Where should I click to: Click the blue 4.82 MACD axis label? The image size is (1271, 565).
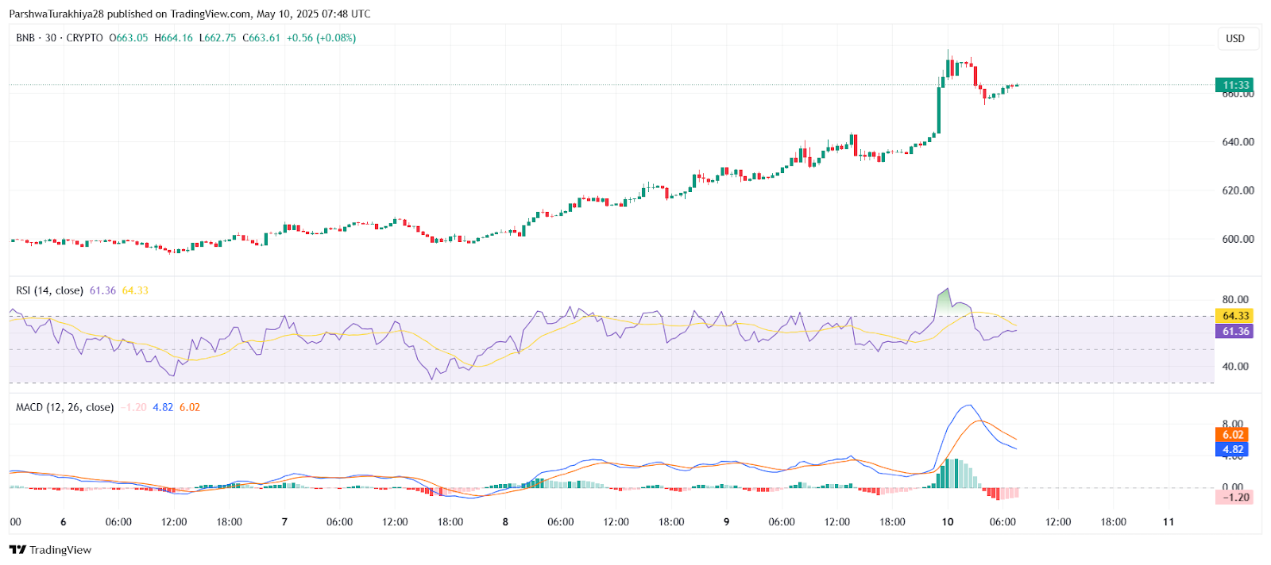(1232, 450)
